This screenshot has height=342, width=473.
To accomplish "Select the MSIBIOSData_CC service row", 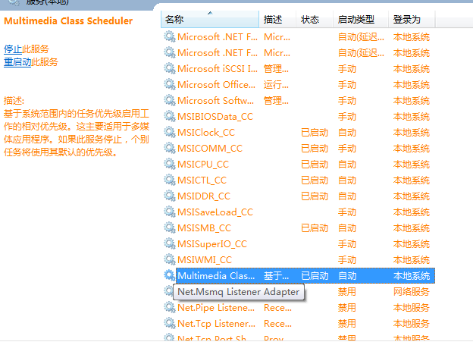I will 298,117.
